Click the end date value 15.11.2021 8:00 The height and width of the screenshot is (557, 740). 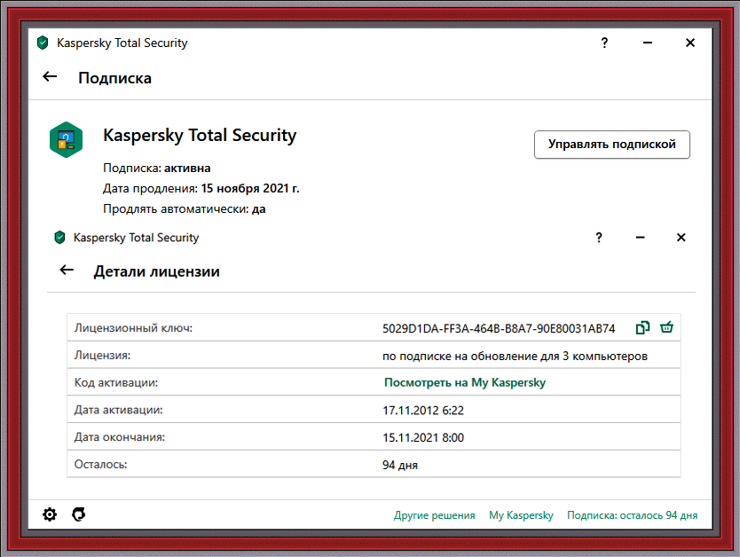pyautogui.click(x=423, y=437)
